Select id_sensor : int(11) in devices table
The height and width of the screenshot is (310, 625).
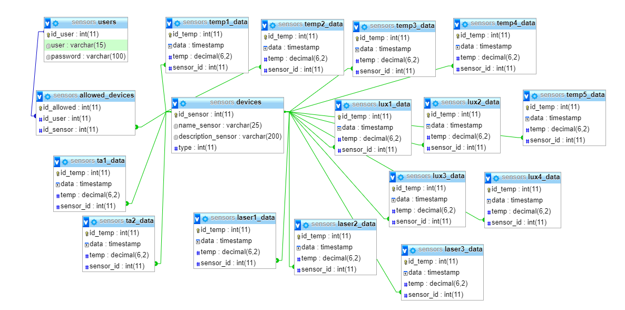[x=228, y=114]
